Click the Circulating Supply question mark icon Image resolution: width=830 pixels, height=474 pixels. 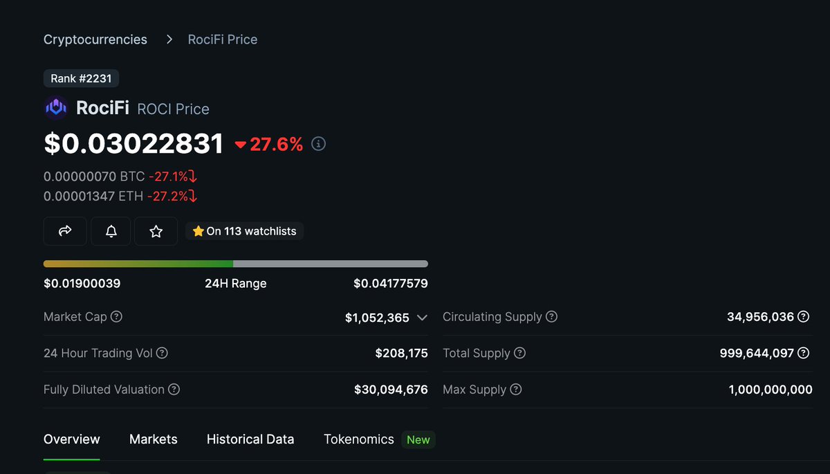[551, 316]
